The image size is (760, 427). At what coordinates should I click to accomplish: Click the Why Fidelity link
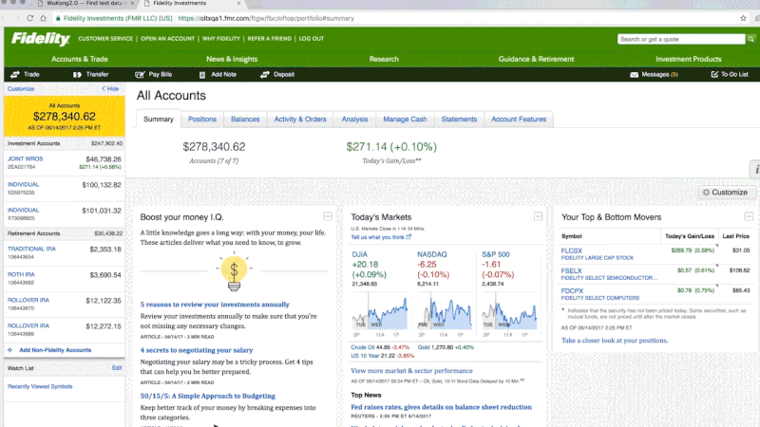(x=221, y=39)
